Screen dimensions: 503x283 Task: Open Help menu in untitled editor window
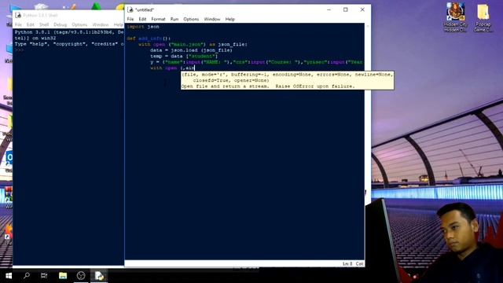pos(229,19)
